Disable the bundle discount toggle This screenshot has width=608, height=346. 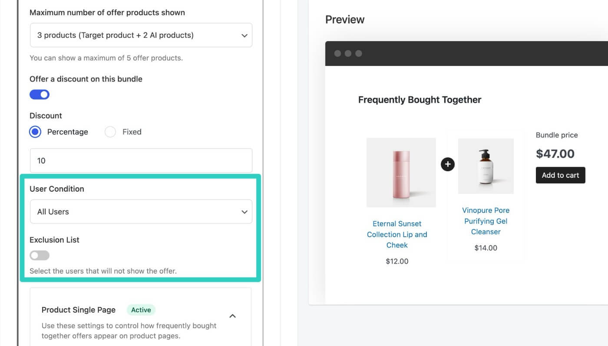coord(40,95)
